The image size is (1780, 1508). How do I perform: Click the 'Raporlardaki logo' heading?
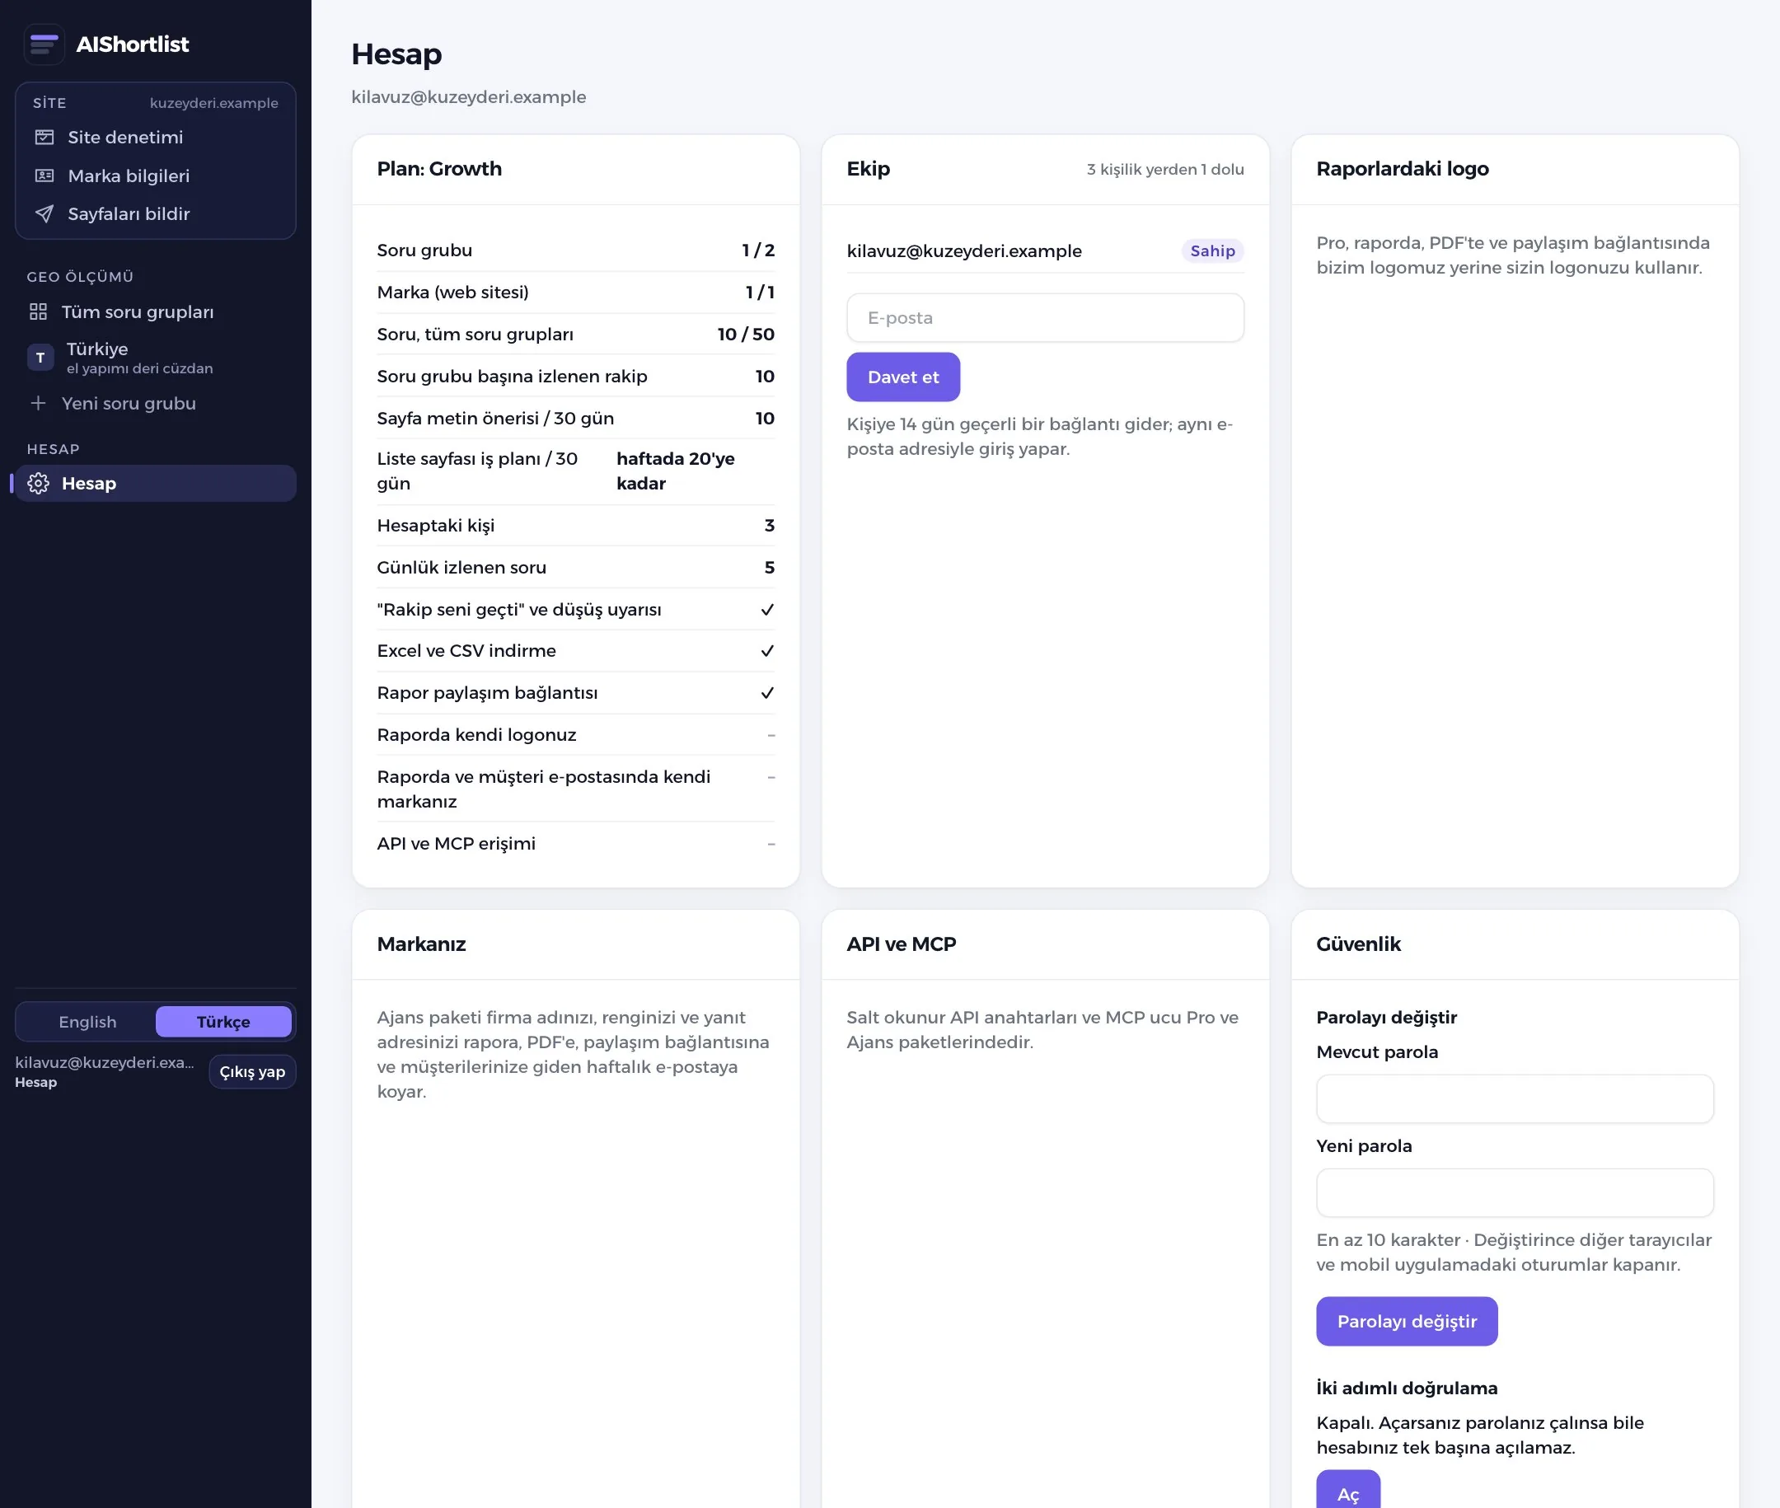pyautogui.click(x=1402, y=169)
